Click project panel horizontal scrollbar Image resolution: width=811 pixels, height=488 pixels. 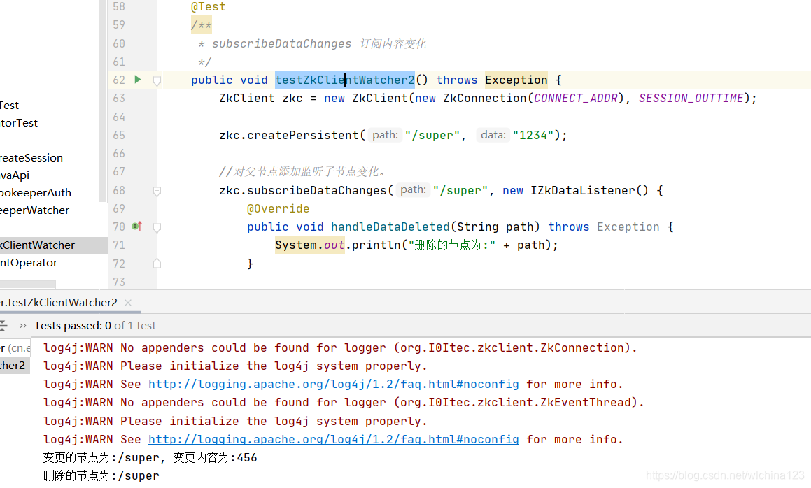pos(27,285)
